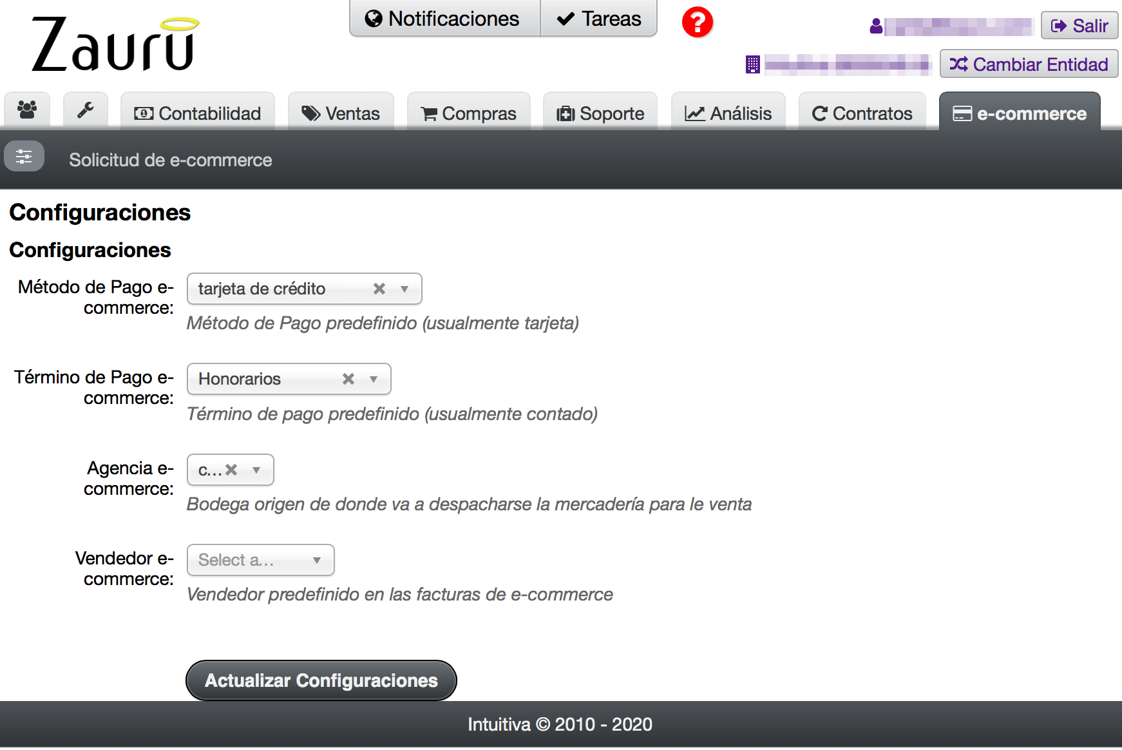Open the Contabilidad tab
The width and height of the screenshot is (1122, 750).
198,111
